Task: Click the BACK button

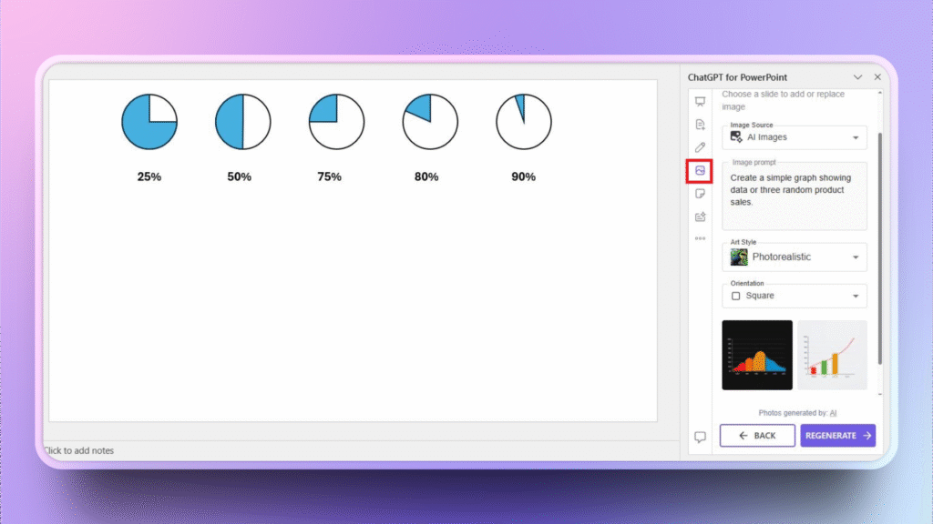Action: (757, 436)
